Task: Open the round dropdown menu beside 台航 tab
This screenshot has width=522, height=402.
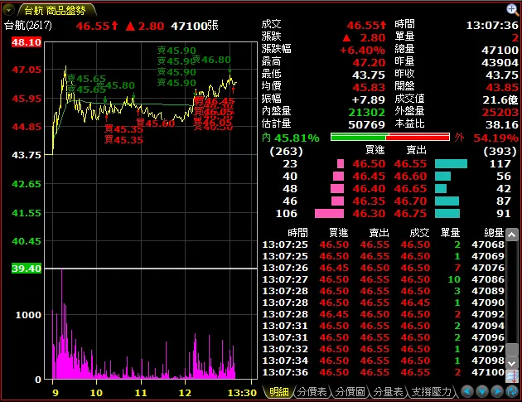Action: [8, 10]
